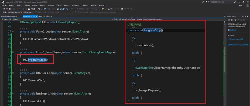
Task: Click the second IntelliTrace toolbar list icon
Action: tap(232, 20)
